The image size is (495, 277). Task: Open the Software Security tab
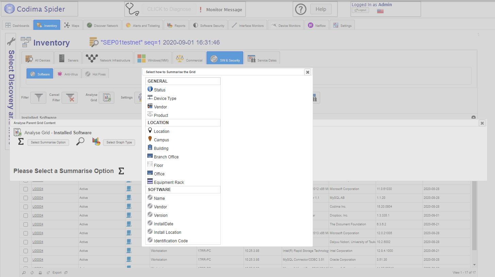[x=209, y=25]
